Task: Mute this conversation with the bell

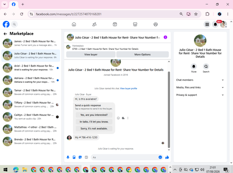Action: click(194, 67)
